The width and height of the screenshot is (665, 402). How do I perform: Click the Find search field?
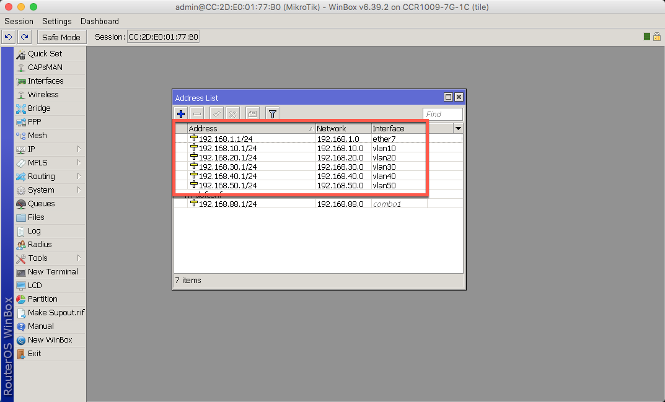click(x=443, y=114)
